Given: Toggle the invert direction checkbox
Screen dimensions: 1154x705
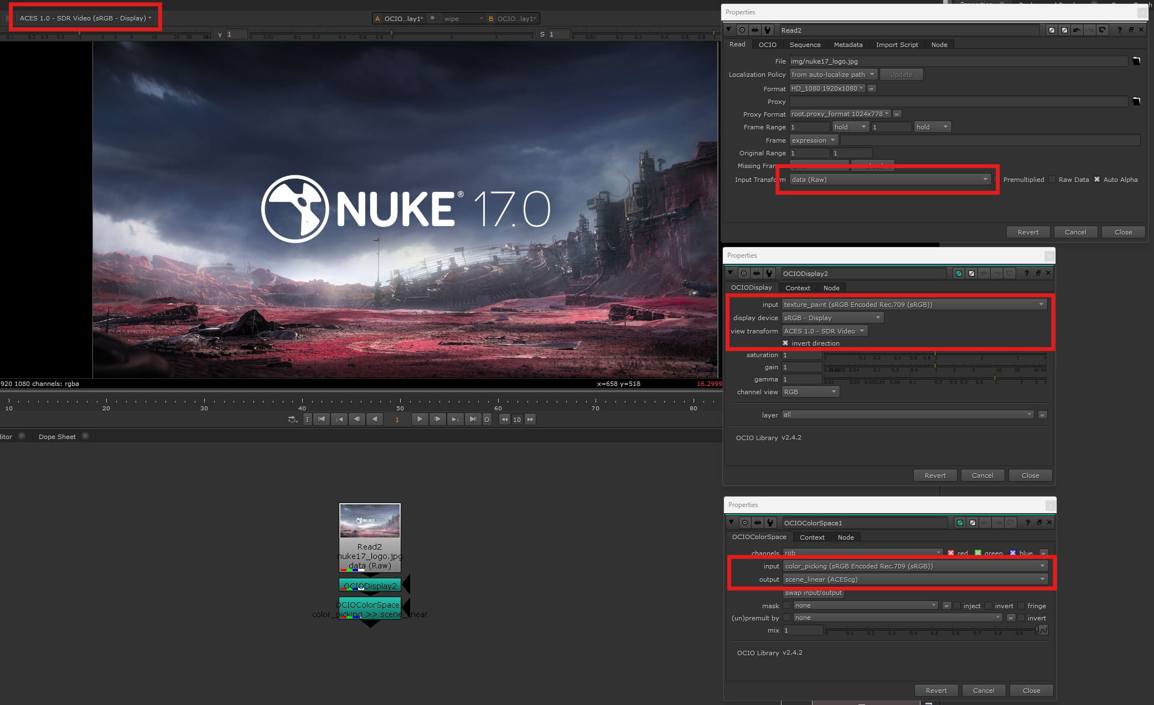Looking at the screenshot, I should (x=785, y=343).
